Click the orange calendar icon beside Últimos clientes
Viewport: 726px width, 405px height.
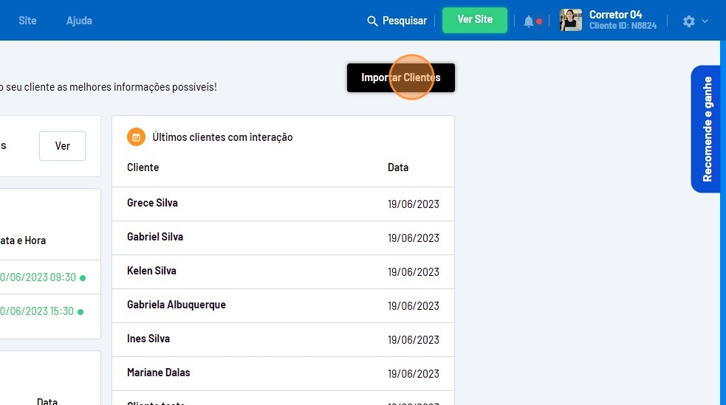point(136,137)
